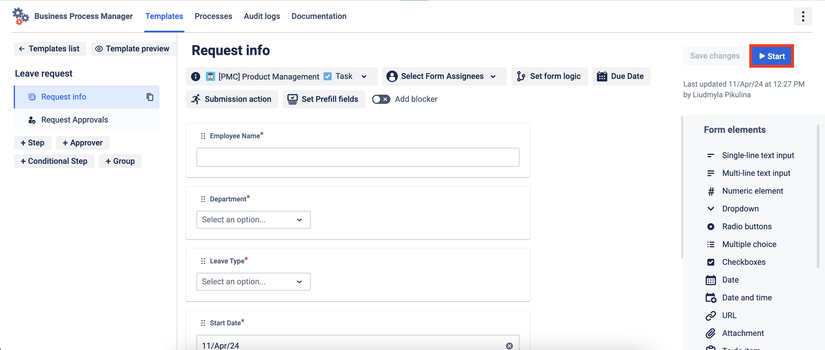
Task: Select Request Approvals step in sidebar
Action: 74,120
